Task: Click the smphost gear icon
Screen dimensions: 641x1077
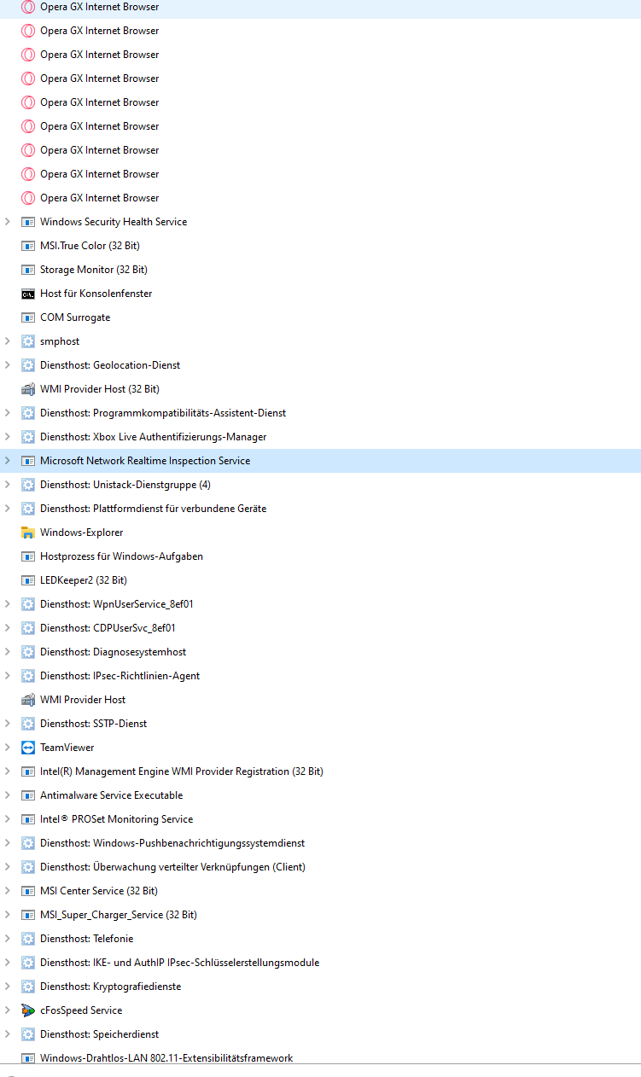Action: pyautogui.click(x=28, y=341)
